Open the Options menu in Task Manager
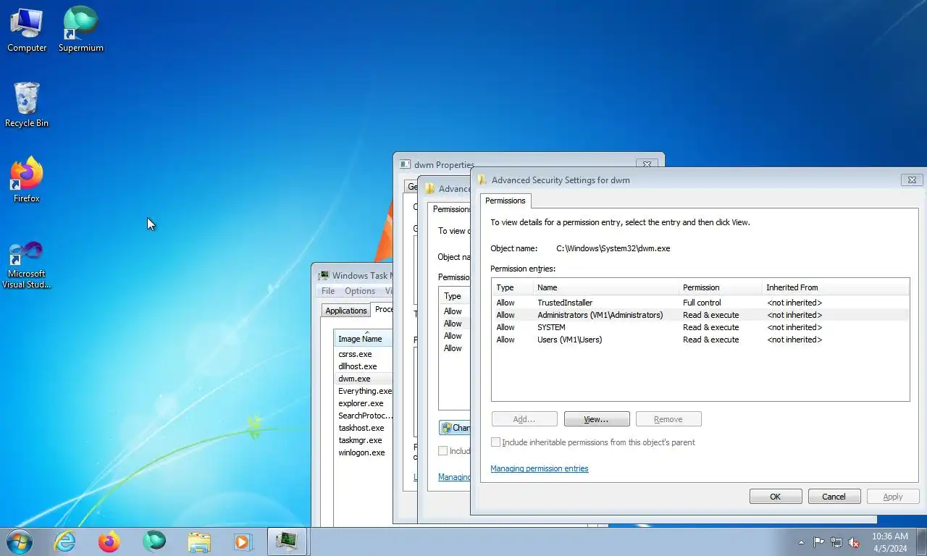Viewport: 927px width, 556px height. point(360,291)
